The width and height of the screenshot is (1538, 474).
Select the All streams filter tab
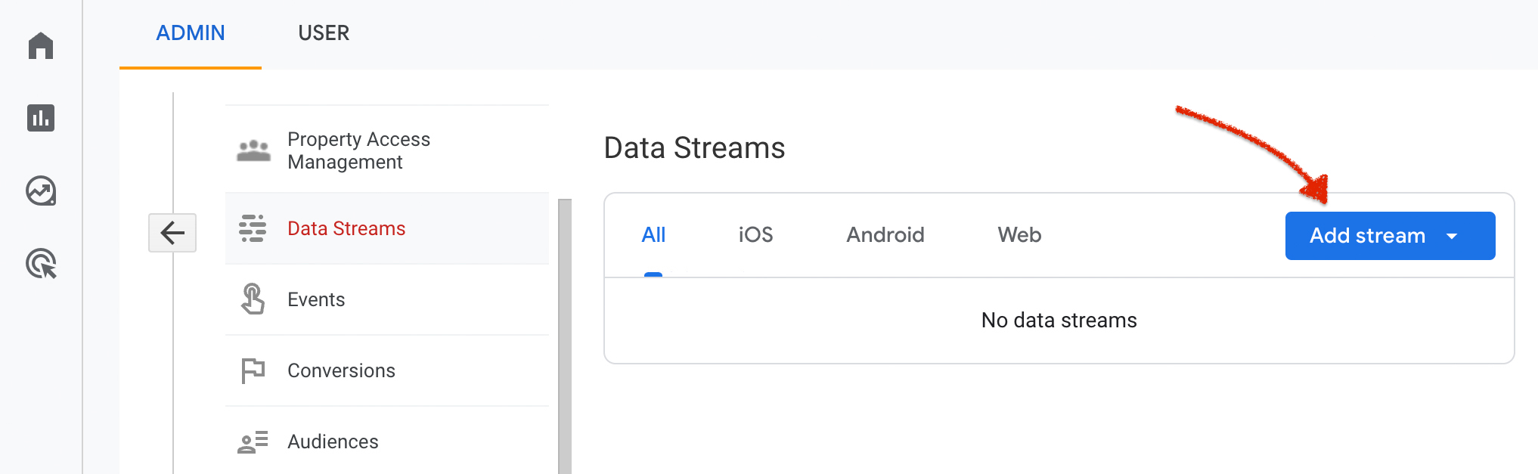(x=653, y=235)
